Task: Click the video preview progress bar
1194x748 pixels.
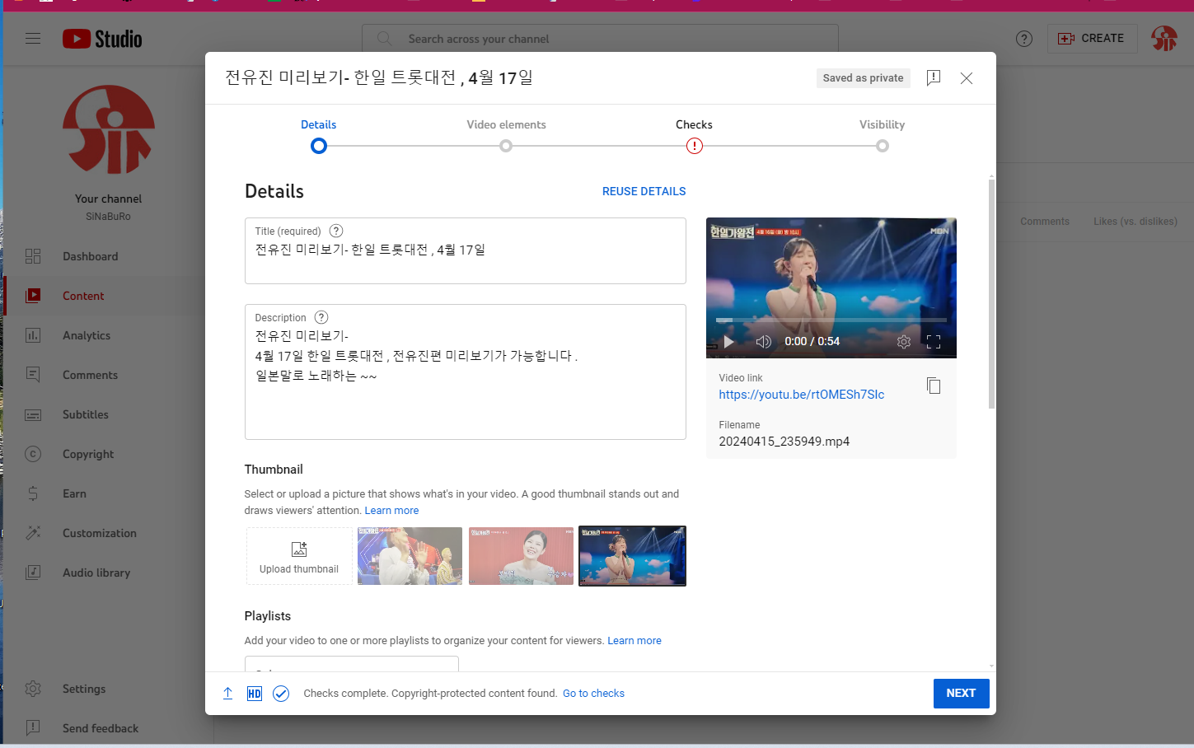Action: [x=831, y=320]
